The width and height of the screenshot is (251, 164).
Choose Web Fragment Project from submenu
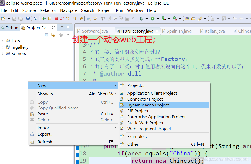click(x=164, y=129)
